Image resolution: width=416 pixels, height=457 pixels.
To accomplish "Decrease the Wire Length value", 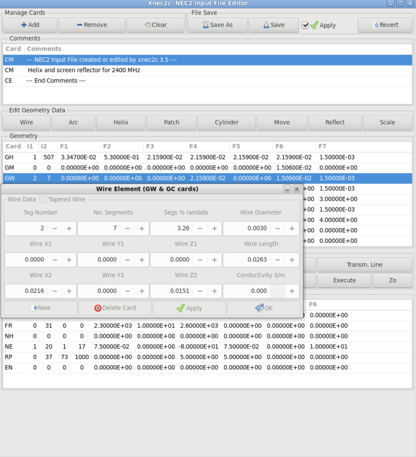I will pyautogui.click(x=278, y=259).
